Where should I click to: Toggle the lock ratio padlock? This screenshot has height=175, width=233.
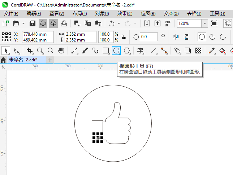[124, 37]
